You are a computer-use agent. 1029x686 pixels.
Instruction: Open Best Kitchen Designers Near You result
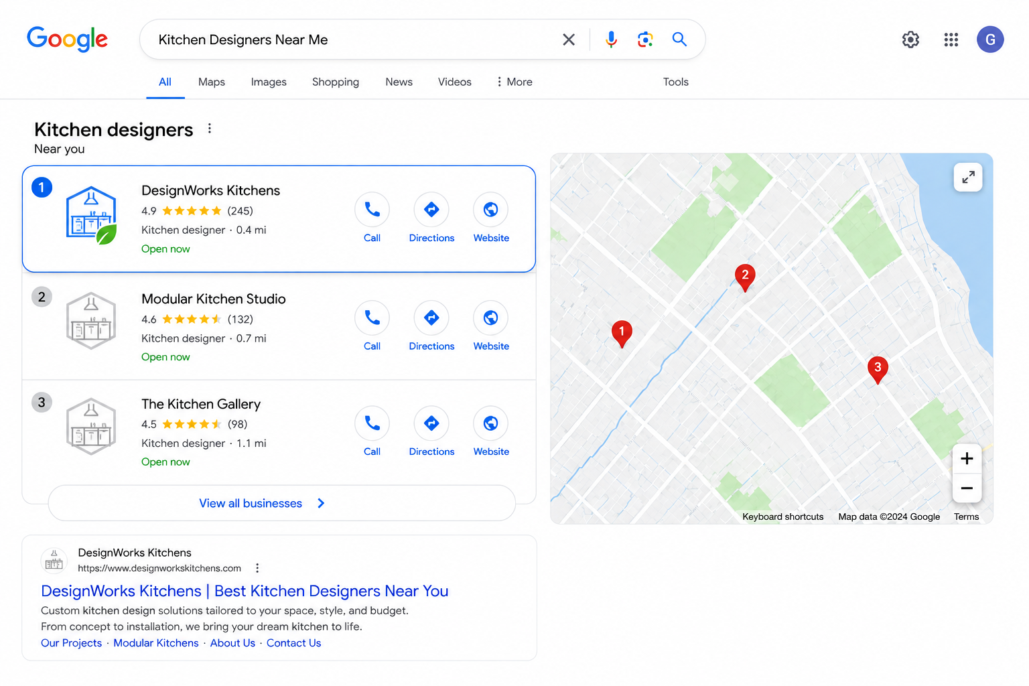(x=245, y=591)
